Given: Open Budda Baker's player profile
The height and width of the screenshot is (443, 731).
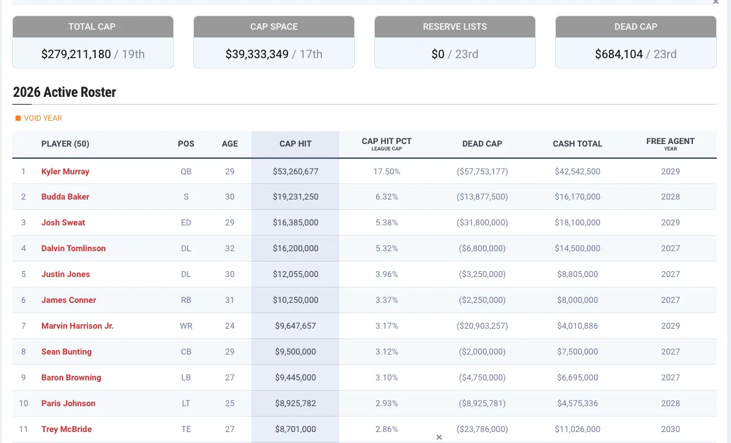Looking at the screenshot, I should (65, 197).
